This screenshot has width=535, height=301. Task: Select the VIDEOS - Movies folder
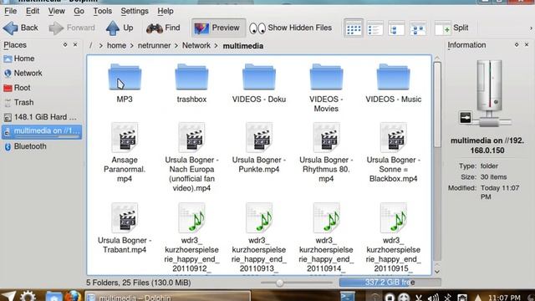(326, 88)
